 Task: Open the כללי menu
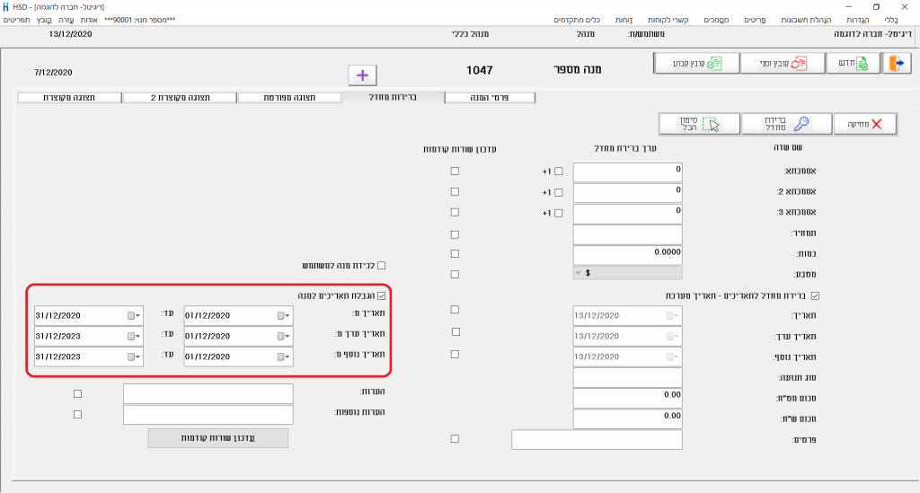coord(891,20)
